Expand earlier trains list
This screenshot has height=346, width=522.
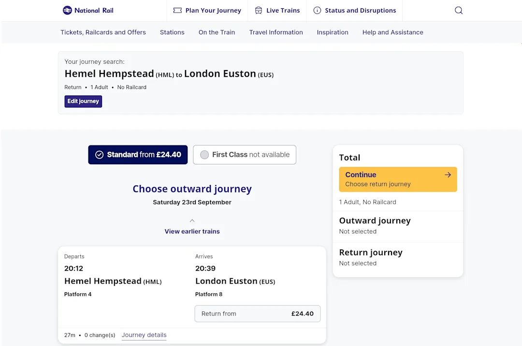pos(192,231)
